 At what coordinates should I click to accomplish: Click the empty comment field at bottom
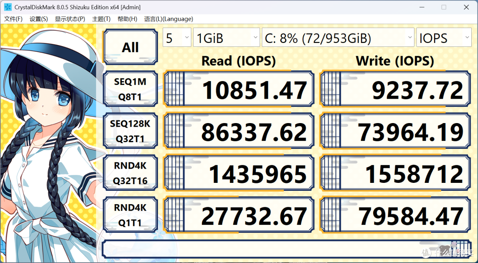[286, 249]
